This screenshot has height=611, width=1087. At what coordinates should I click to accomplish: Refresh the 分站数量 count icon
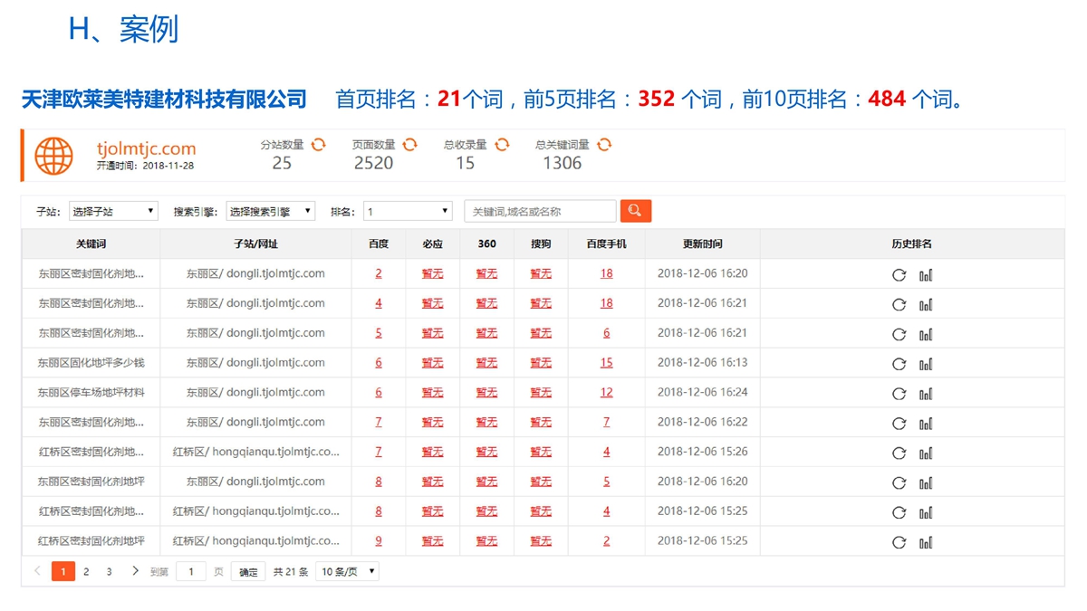(x=318, y=145)
